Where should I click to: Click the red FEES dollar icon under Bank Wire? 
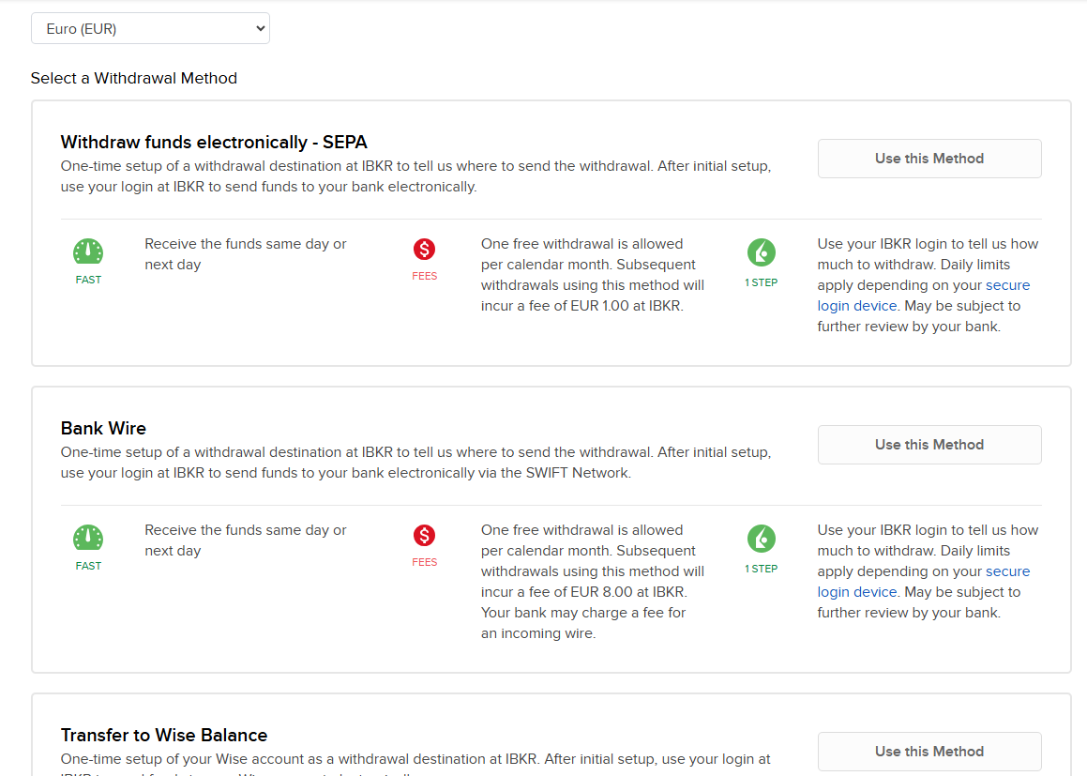point(425,536)
